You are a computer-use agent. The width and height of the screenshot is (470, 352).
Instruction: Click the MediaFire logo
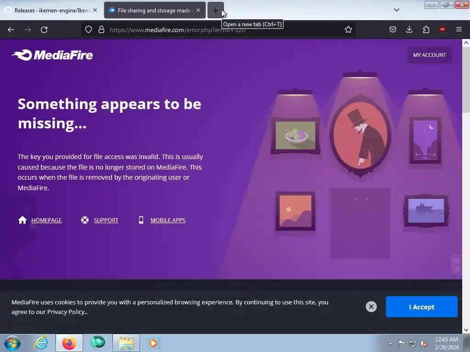pos(52,55)
